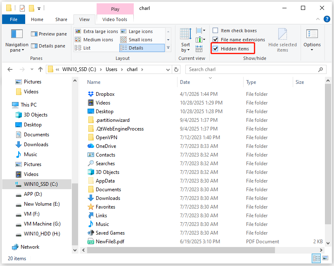Click Hide selected items button
The height and width of the screenshot is (266, 334).
click(282, 40)
